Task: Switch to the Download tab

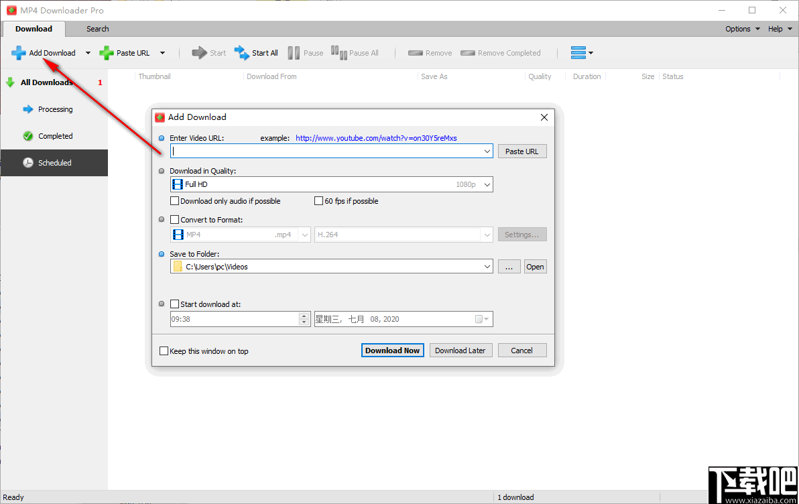Action: coord(34,29)
